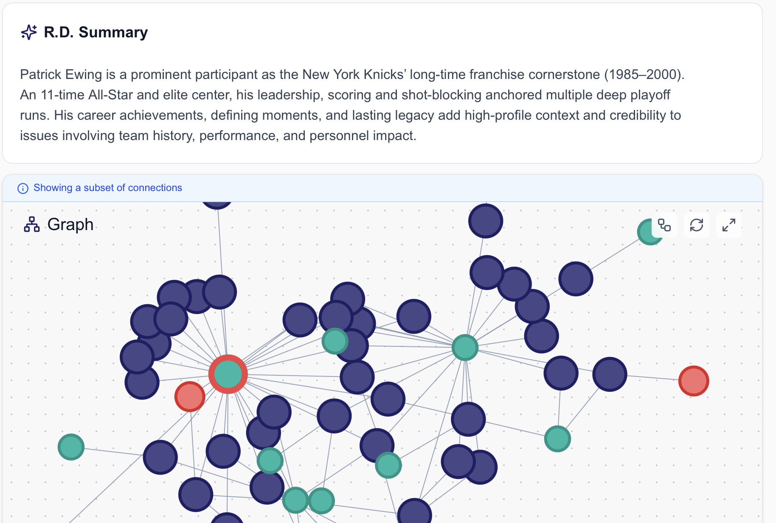Screen dimensions: 776x523
Task: Select the teal node at the bottom left
Action: pyautogui.click(x=70, y=447)
